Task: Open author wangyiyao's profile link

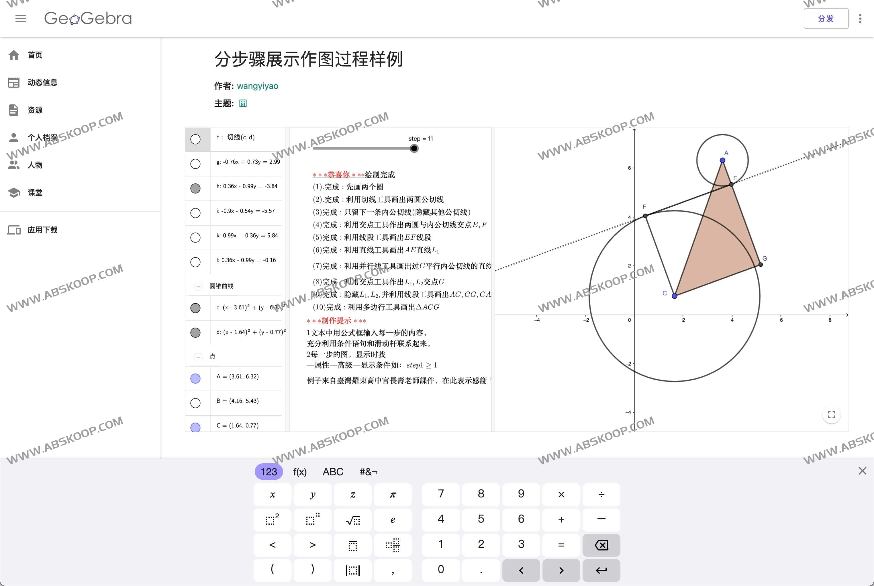Action: 257,86
